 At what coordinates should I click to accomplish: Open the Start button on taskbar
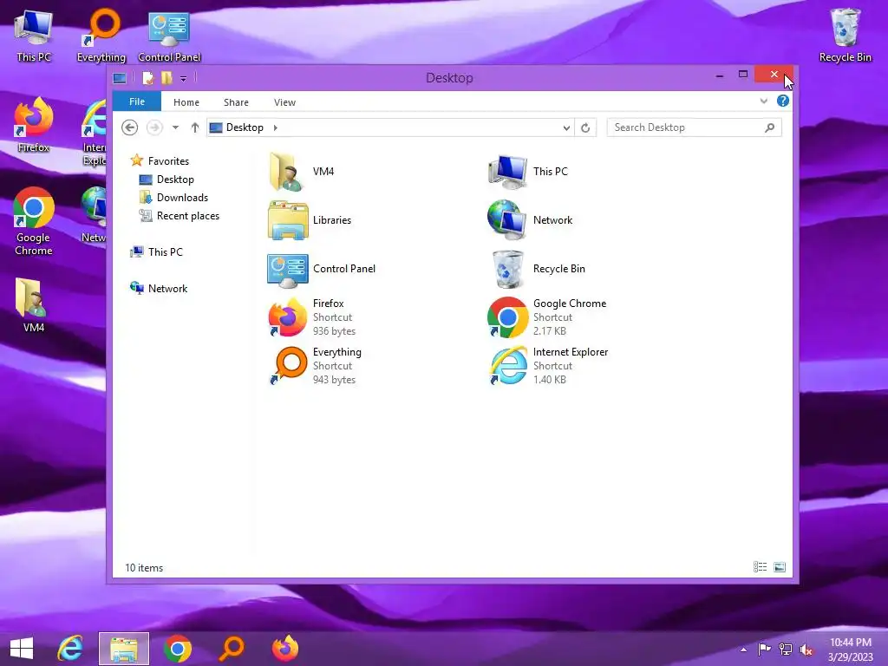(22, 649)
